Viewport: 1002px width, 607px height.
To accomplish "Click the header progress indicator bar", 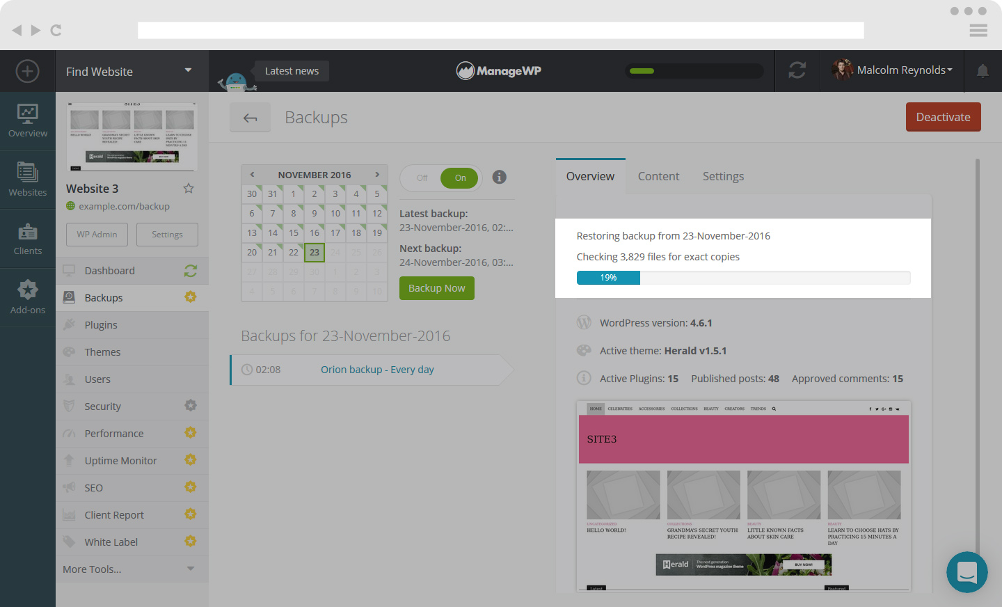I will [694, 71].
